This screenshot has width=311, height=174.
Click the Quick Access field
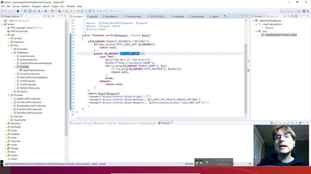pyautogui.click(x=287, y=11)
